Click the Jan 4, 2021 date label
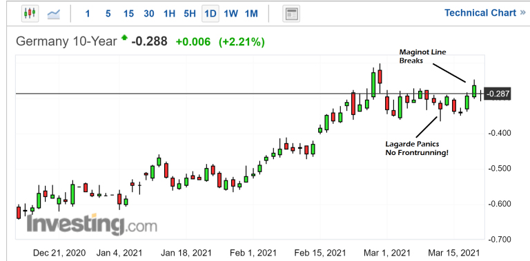 [119, 253]
